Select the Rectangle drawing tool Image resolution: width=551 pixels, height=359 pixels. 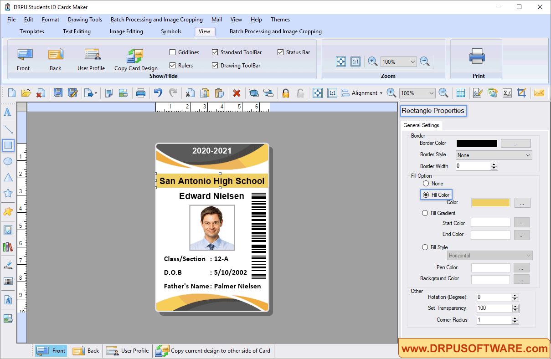point(8,145)
